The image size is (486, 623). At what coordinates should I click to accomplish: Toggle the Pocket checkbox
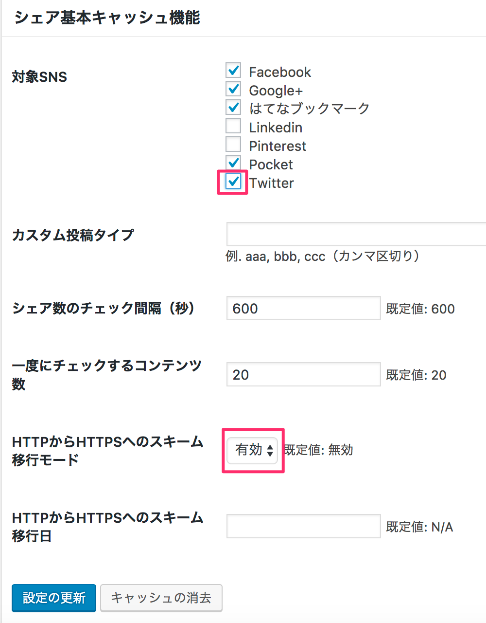(233, 163)
